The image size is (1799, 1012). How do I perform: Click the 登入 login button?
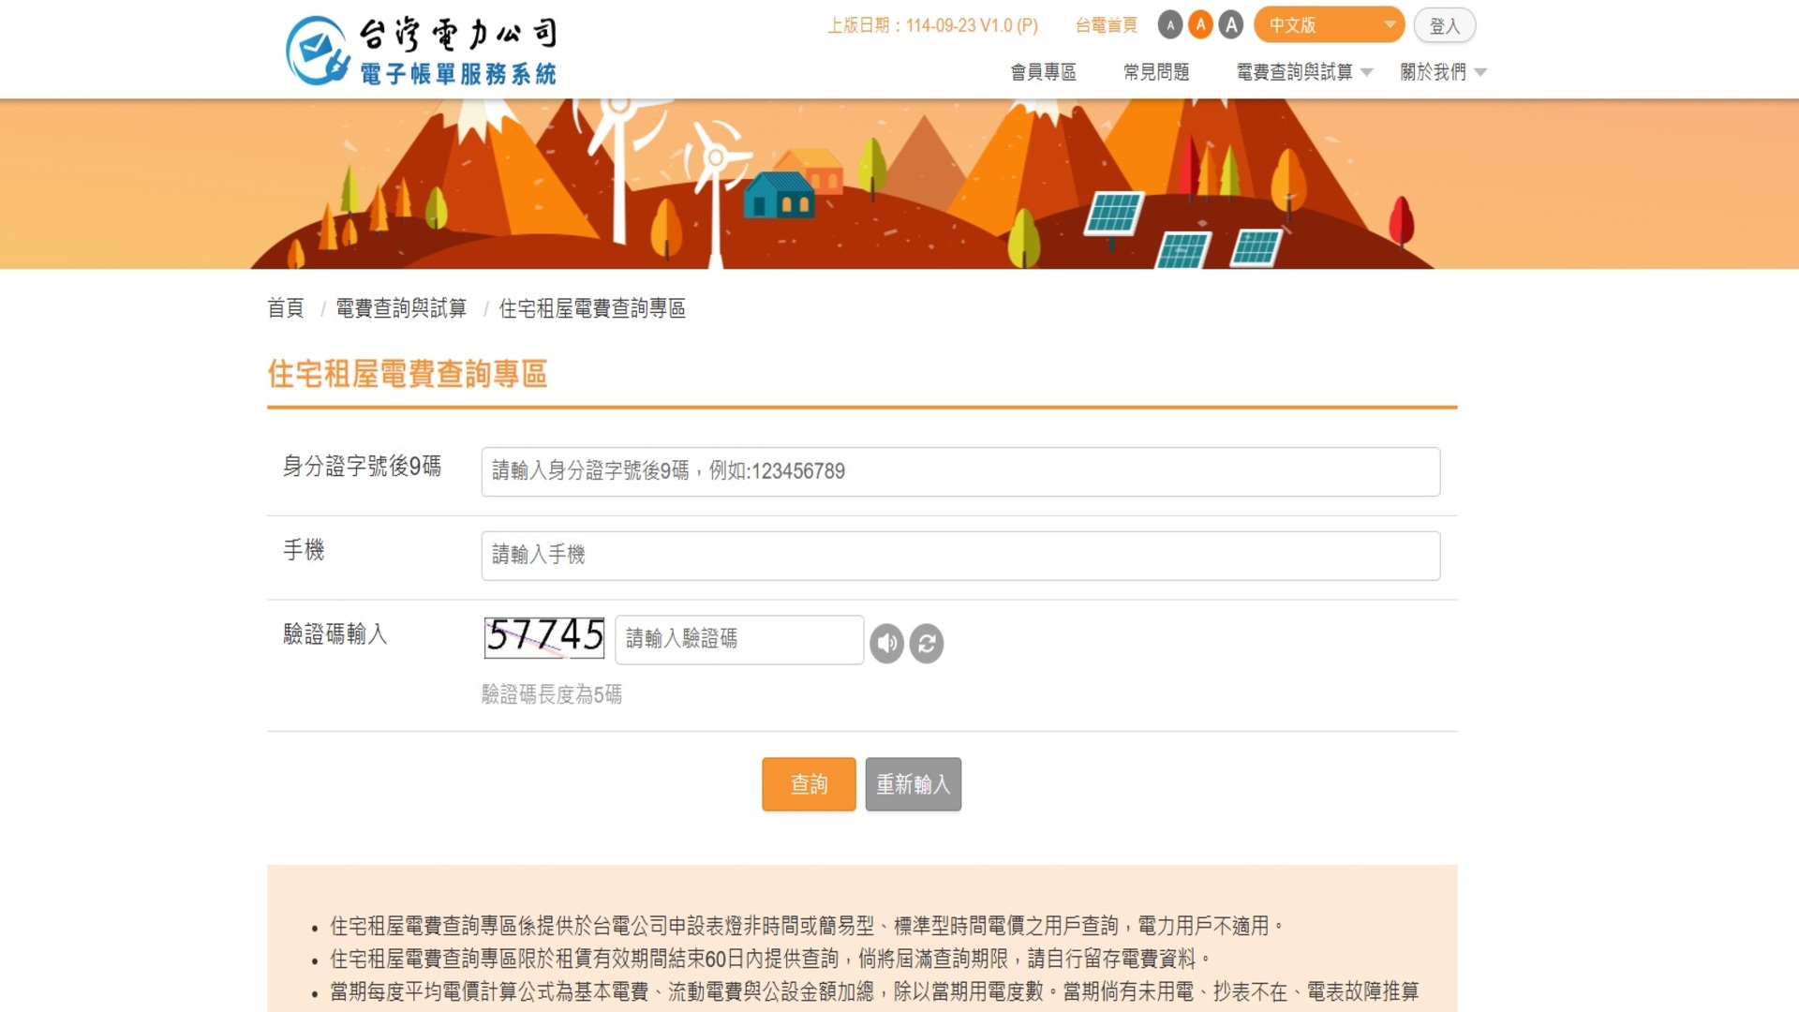[x=1444, y=26]
